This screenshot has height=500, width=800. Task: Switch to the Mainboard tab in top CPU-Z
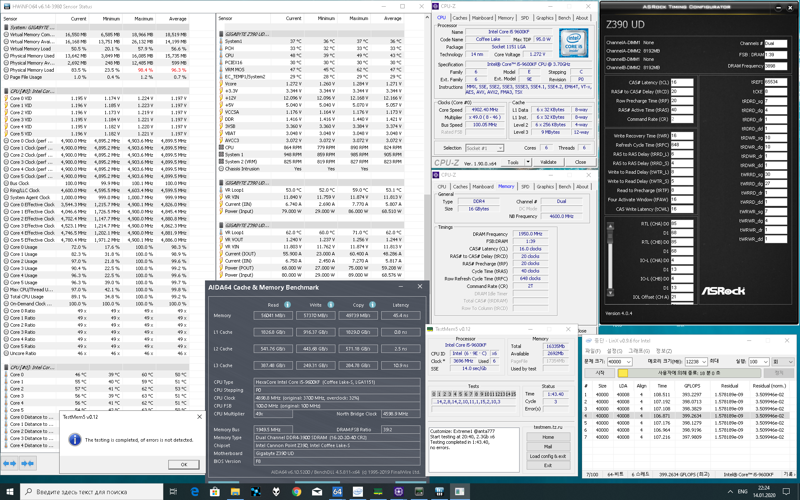pyautogui.click(x=482, y=18)
